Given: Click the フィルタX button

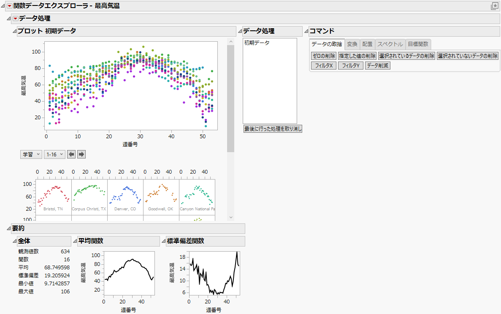Looking at the screenshot, I should pos(323,65).
